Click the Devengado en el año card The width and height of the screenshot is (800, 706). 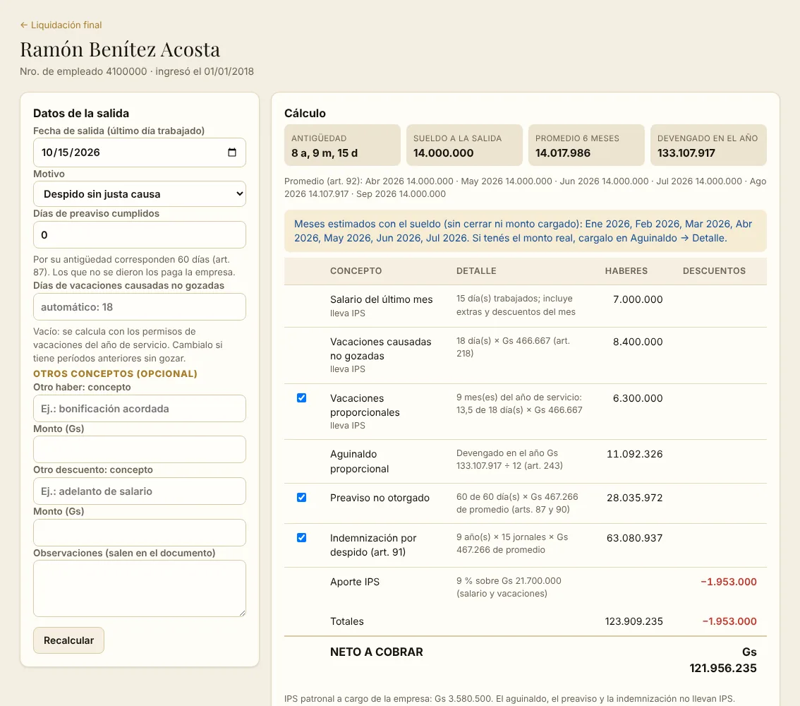pyautogui.click(x=708, y=145)
